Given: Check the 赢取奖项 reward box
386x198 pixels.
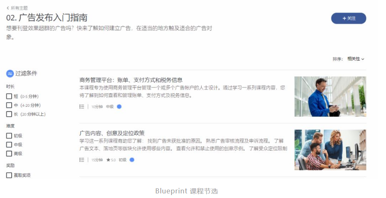Looking at the screenshot, I should tap(9, 175).
